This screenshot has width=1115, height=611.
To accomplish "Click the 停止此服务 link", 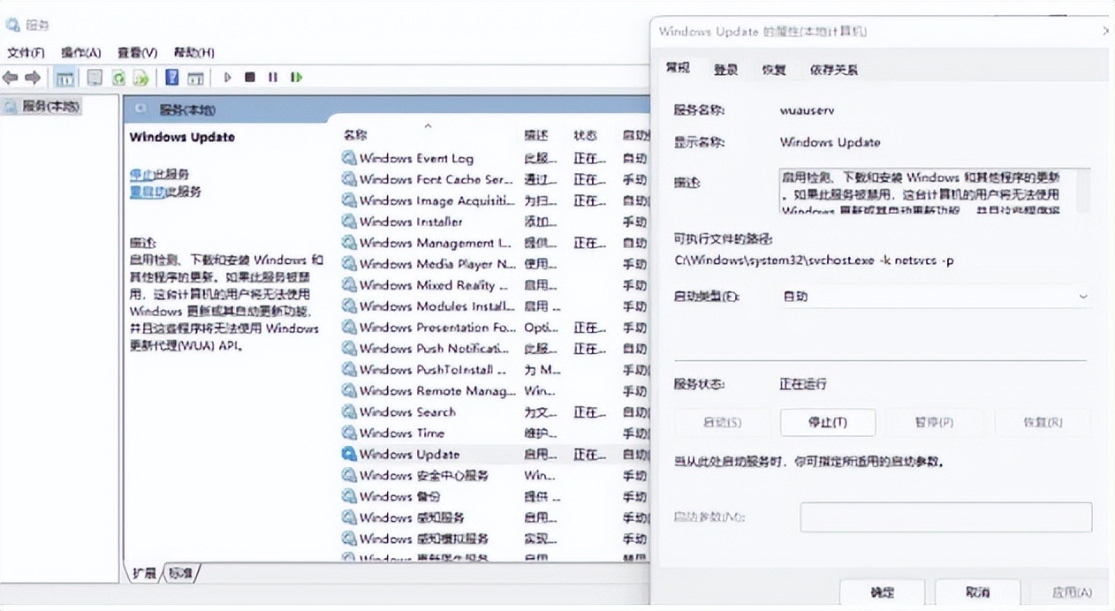I will [159, 175].
